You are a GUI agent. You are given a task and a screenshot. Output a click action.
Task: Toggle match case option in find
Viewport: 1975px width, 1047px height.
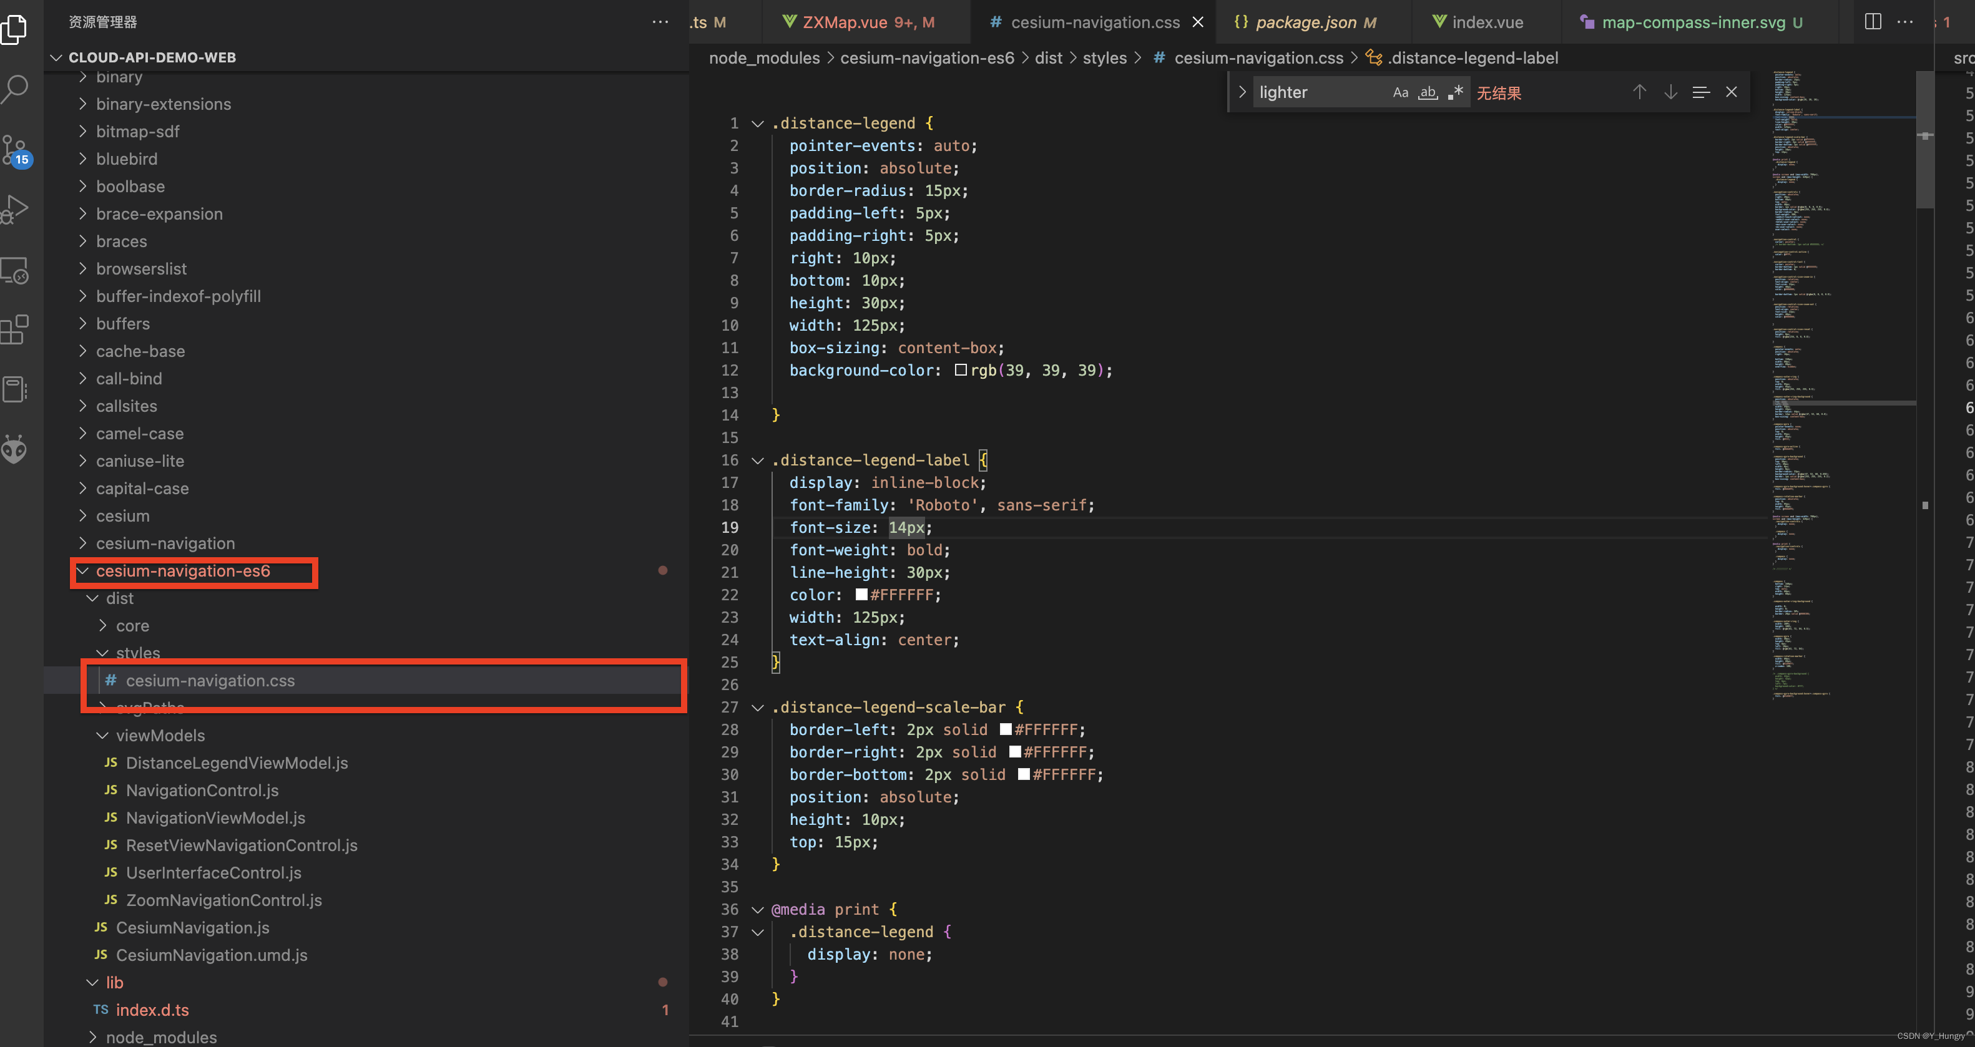1400,92
